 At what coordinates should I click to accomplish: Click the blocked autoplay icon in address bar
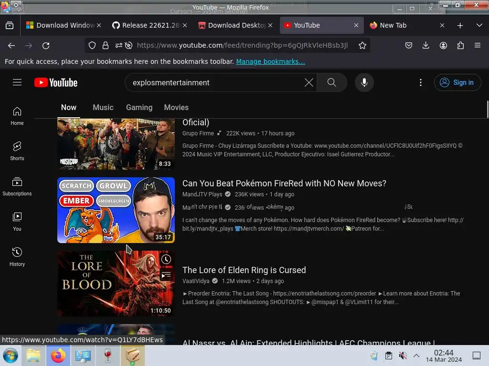[x=128, y=45]
